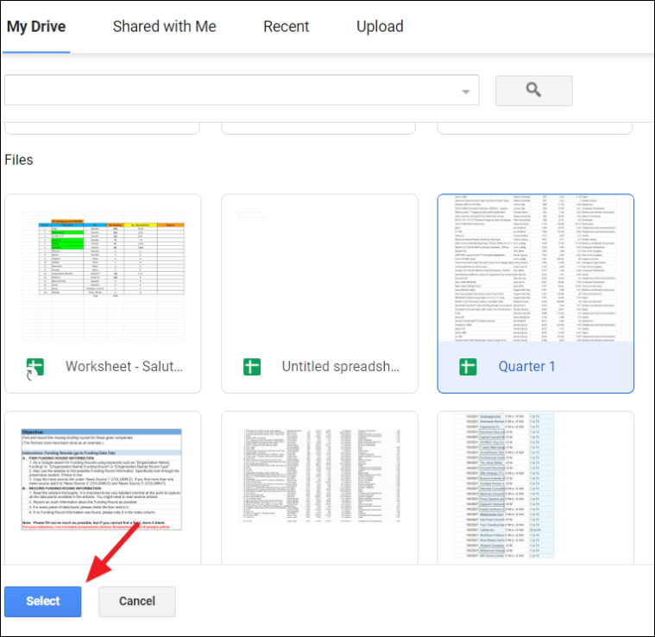The height and width of the screenshot is (637, 655).
Task: Click the Cancel button
Action: pyautogui.click(x=137, y=601)
